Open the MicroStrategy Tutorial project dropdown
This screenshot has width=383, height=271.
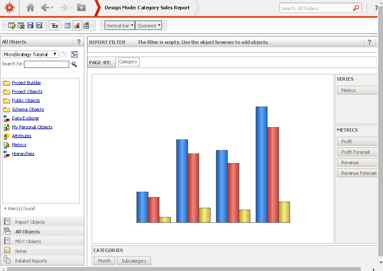tap(30, 54)
